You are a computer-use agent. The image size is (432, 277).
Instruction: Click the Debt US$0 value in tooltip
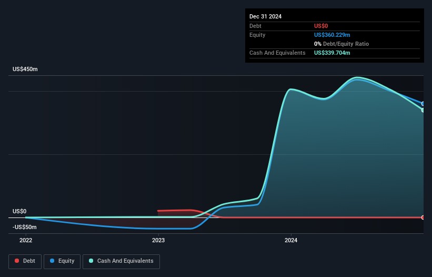coord(321,26)
